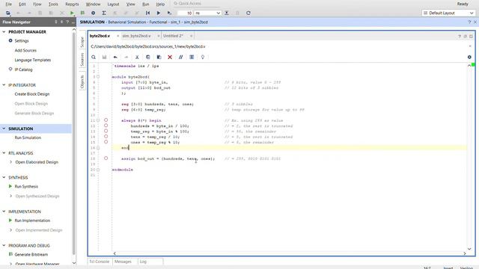Image resolution: width=479 pixels, height=269 pixels.
Task: Toggle breakpoint on the ones assignment line
Action: (x=106, y=142)
